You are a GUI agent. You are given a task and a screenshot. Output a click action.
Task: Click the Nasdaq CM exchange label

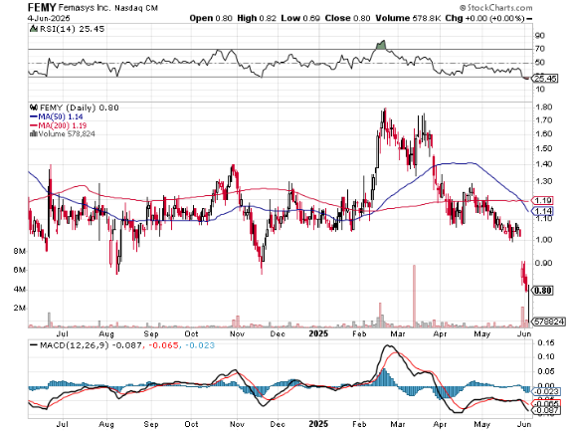tap(136, 8)
